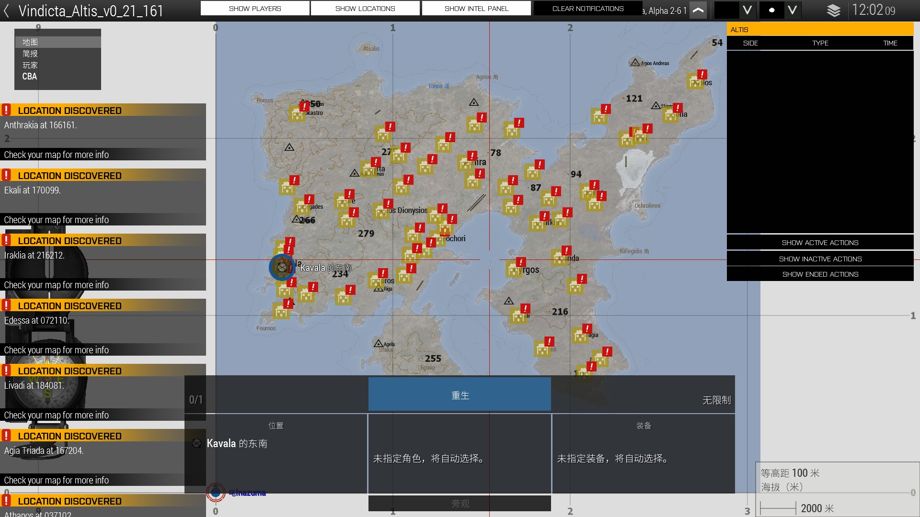Screen dimensions: 920x517
Task: Click the back chevron beside Vindicta_Altis title
Action: pyautogui.click(x=6, y=11)
